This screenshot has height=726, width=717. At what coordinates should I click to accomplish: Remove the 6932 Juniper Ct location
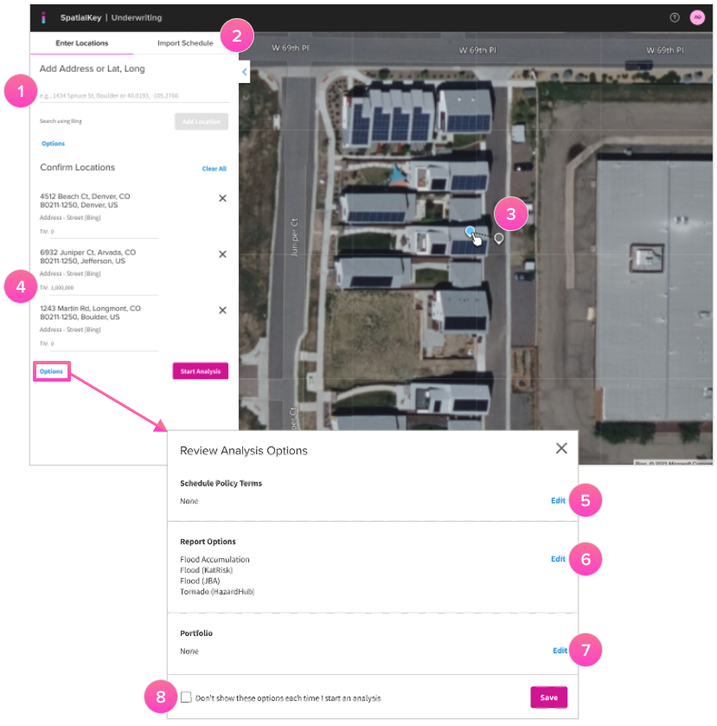222,254
